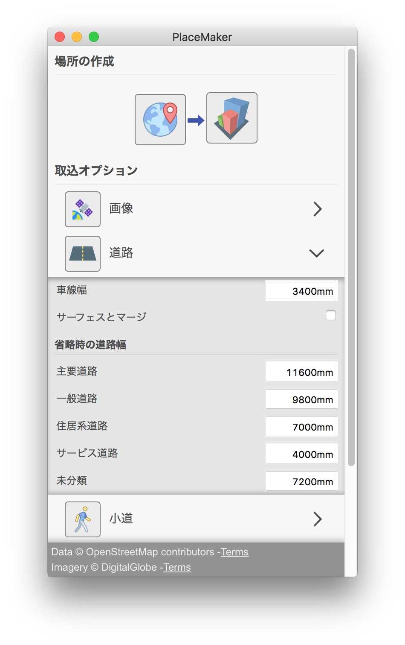The height and width of the screenshot is (645, 405).
Task: Toggle the サーフェスとマージ checkbox
Action: click(x=331, y=316)
